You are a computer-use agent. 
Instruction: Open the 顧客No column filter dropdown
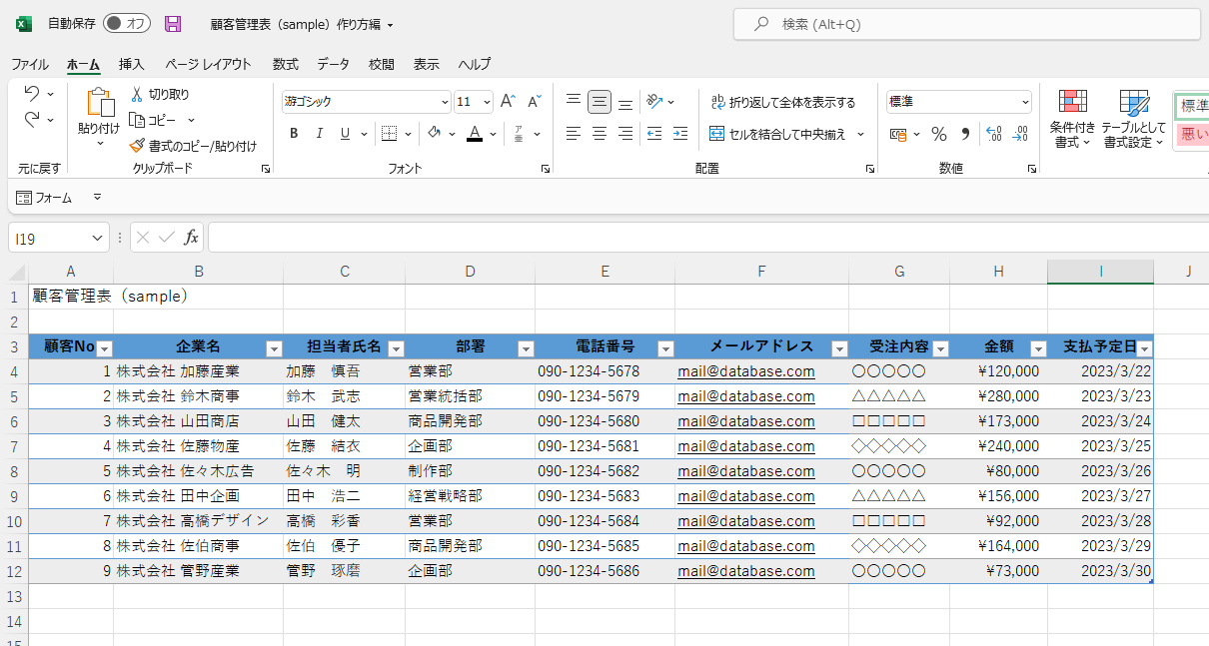104,348
